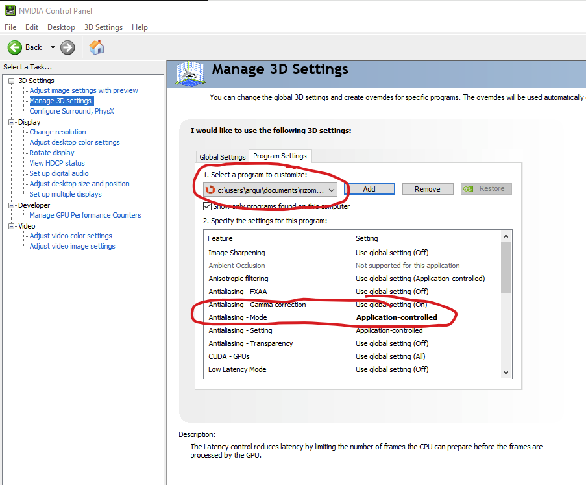Viewport: 586px width, 485px height.
Task: Click the Home house icon
Action: coord(97,47)
